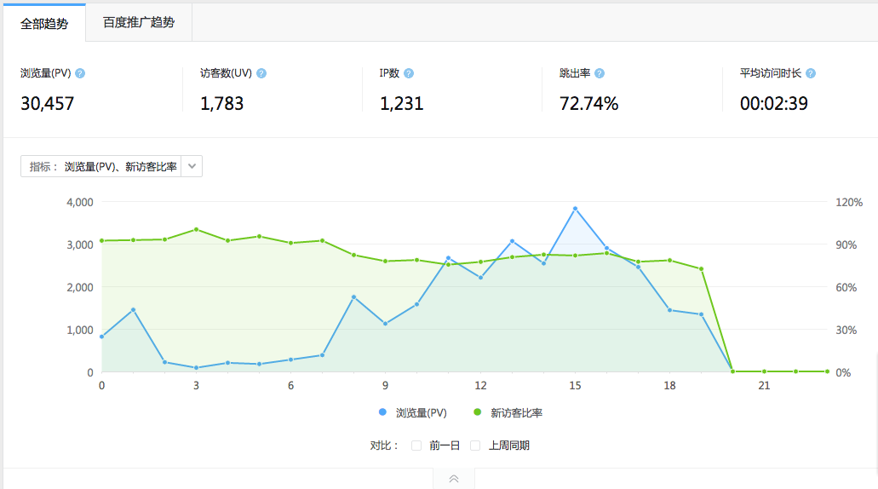Open the 指标 metrics dropdown arrow
The image size is (878, 489).
tap(192, 167)
